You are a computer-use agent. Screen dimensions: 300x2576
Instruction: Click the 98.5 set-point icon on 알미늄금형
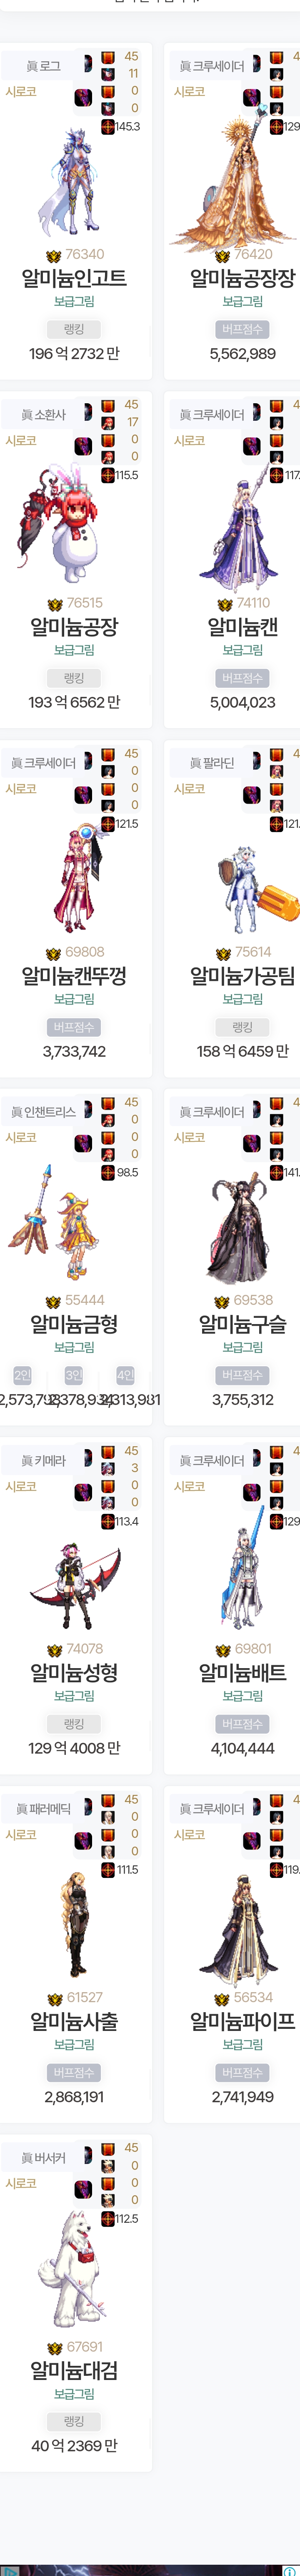[108, 1172]
